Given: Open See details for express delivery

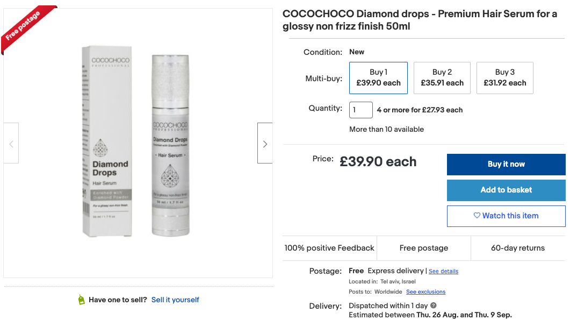Looking at the screenshot, I should pos(443,271).
